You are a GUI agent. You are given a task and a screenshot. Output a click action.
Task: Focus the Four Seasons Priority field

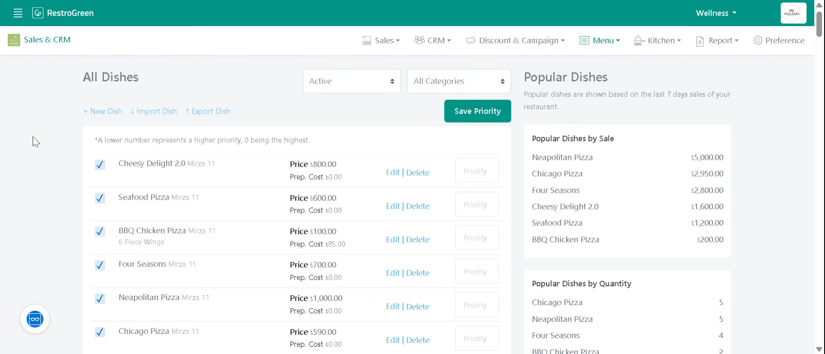click(x=477, y=271)
